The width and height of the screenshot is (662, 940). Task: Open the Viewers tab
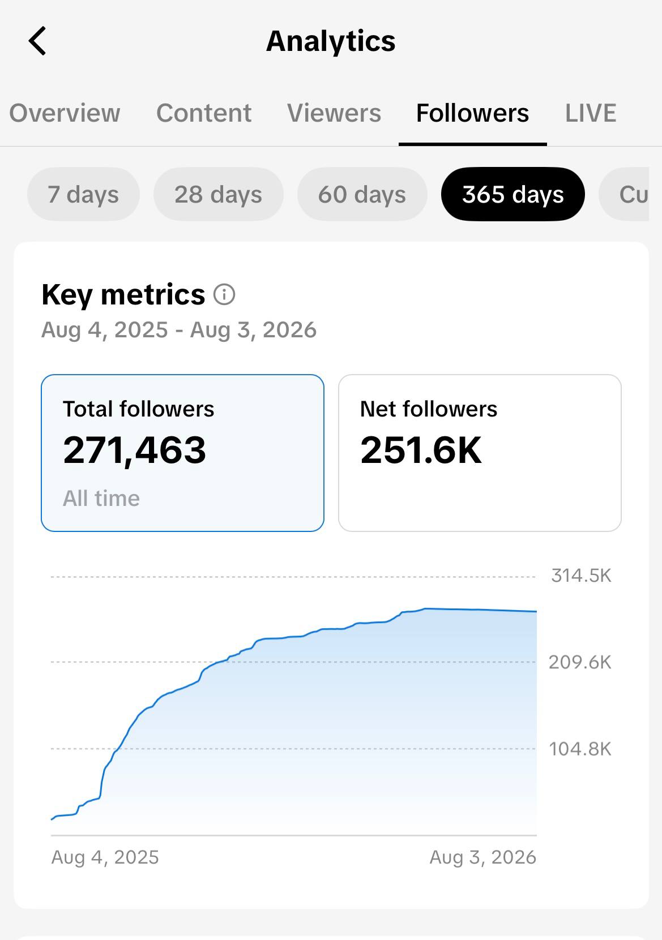pos(334,113)
